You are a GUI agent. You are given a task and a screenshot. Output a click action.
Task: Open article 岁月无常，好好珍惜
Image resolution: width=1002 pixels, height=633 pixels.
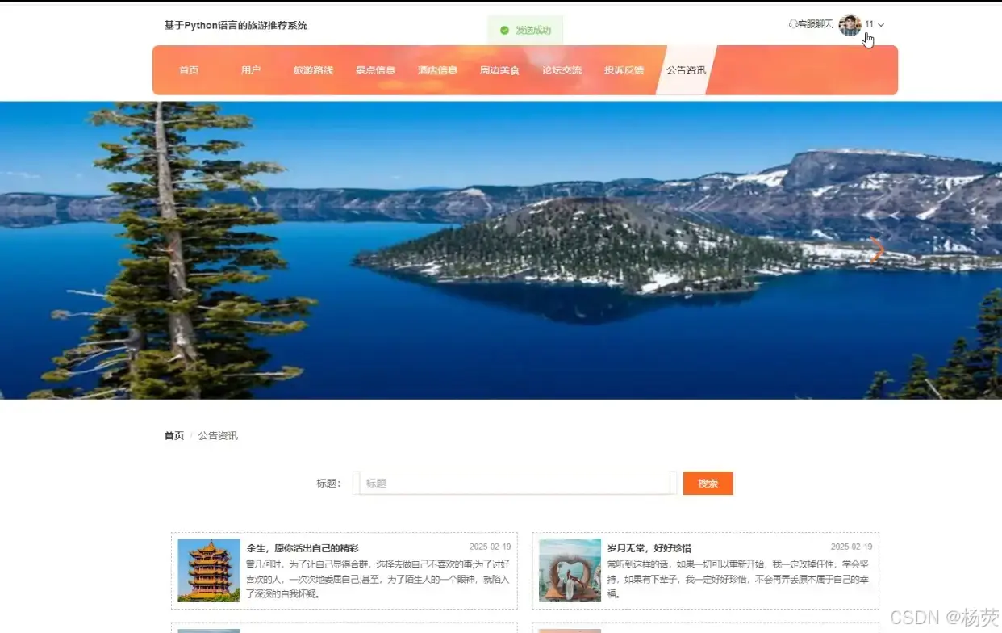(x=649, y=548)
